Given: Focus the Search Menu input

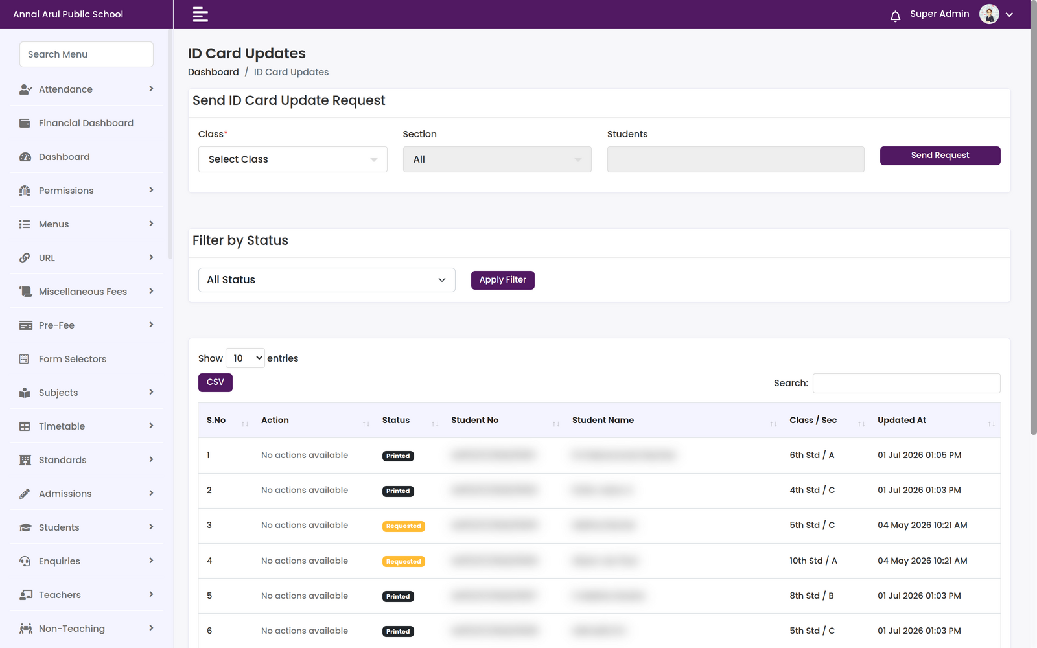Looking at the screenshot, I should click(86, 54).
